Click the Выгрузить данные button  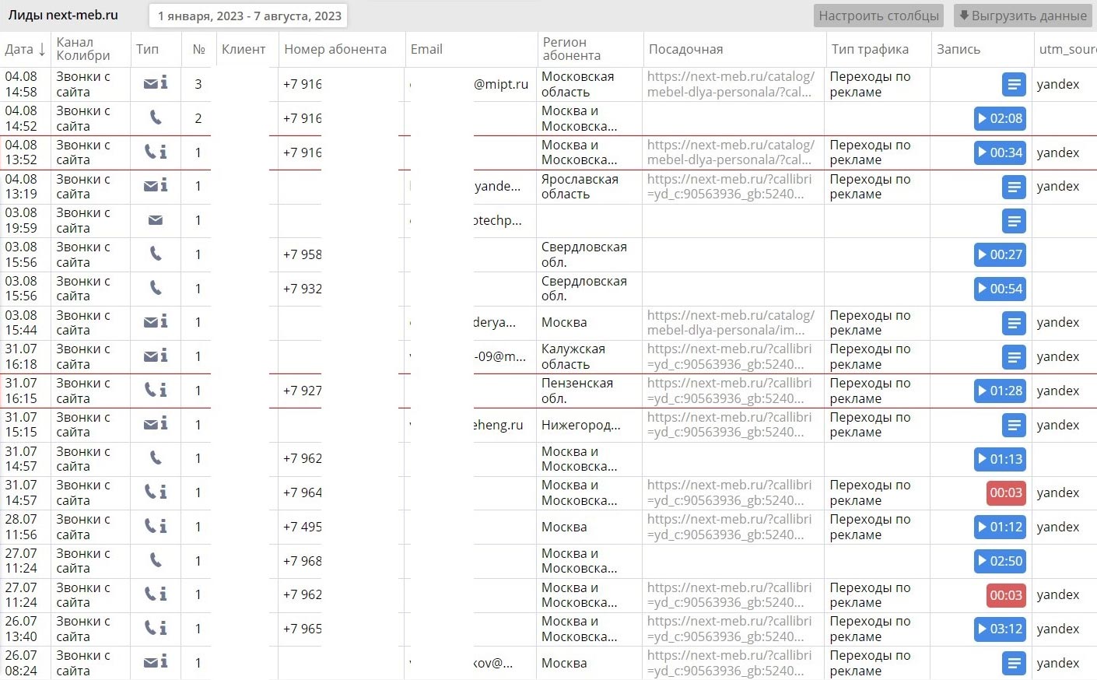pos(1022,16)
